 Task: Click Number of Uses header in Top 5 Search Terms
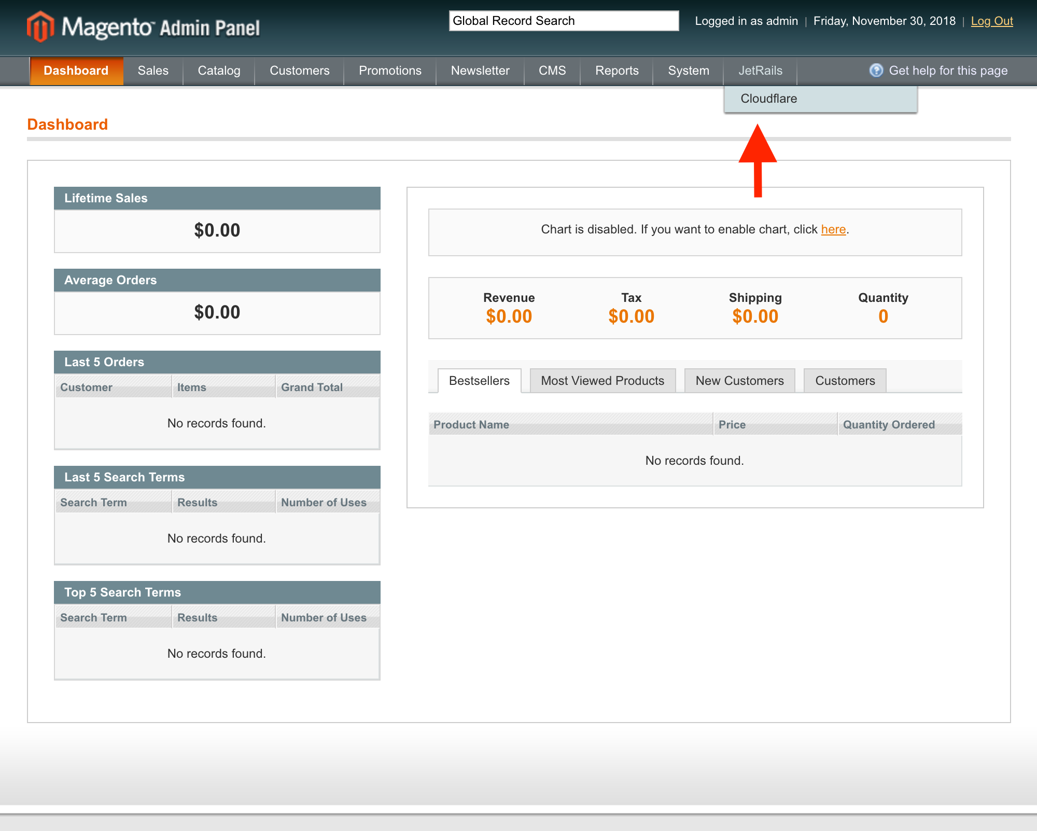[328, 617]
